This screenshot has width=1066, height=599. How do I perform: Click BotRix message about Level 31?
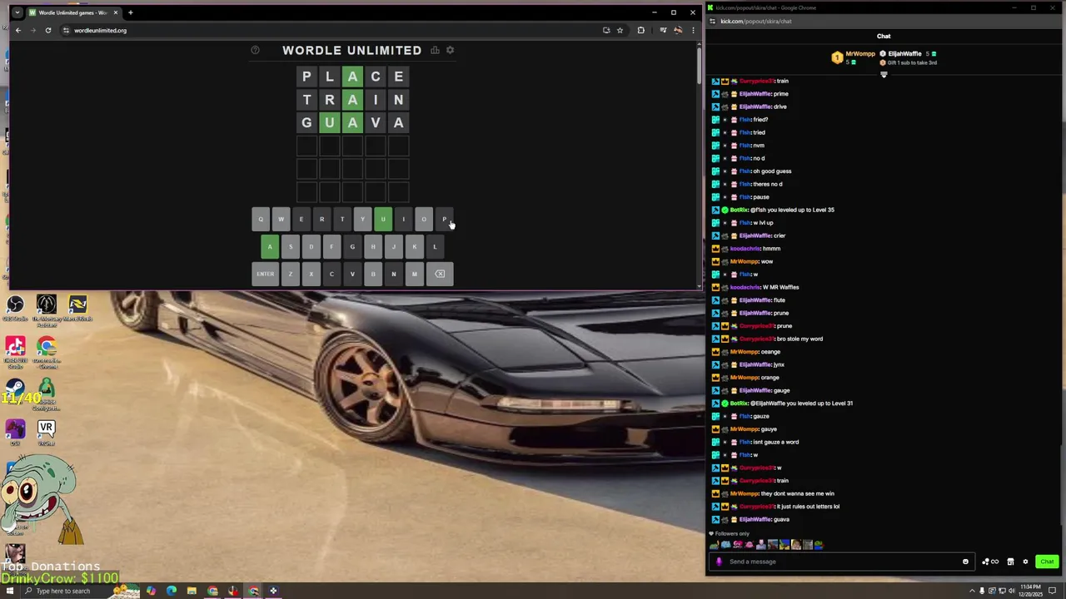791,403
